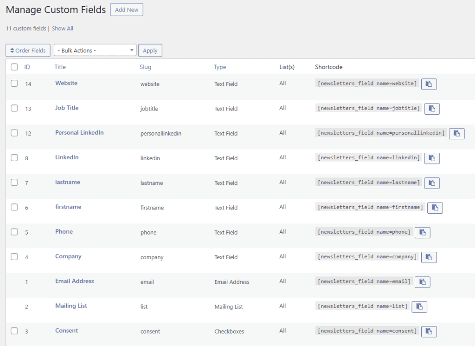Viewport: 475px width, 346px height.
Task: Tick the checkbox for Website row
Action: click(x=14, y=84)
